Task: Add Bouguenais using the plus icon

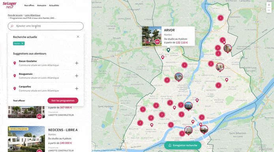Action: click(77, 76)
